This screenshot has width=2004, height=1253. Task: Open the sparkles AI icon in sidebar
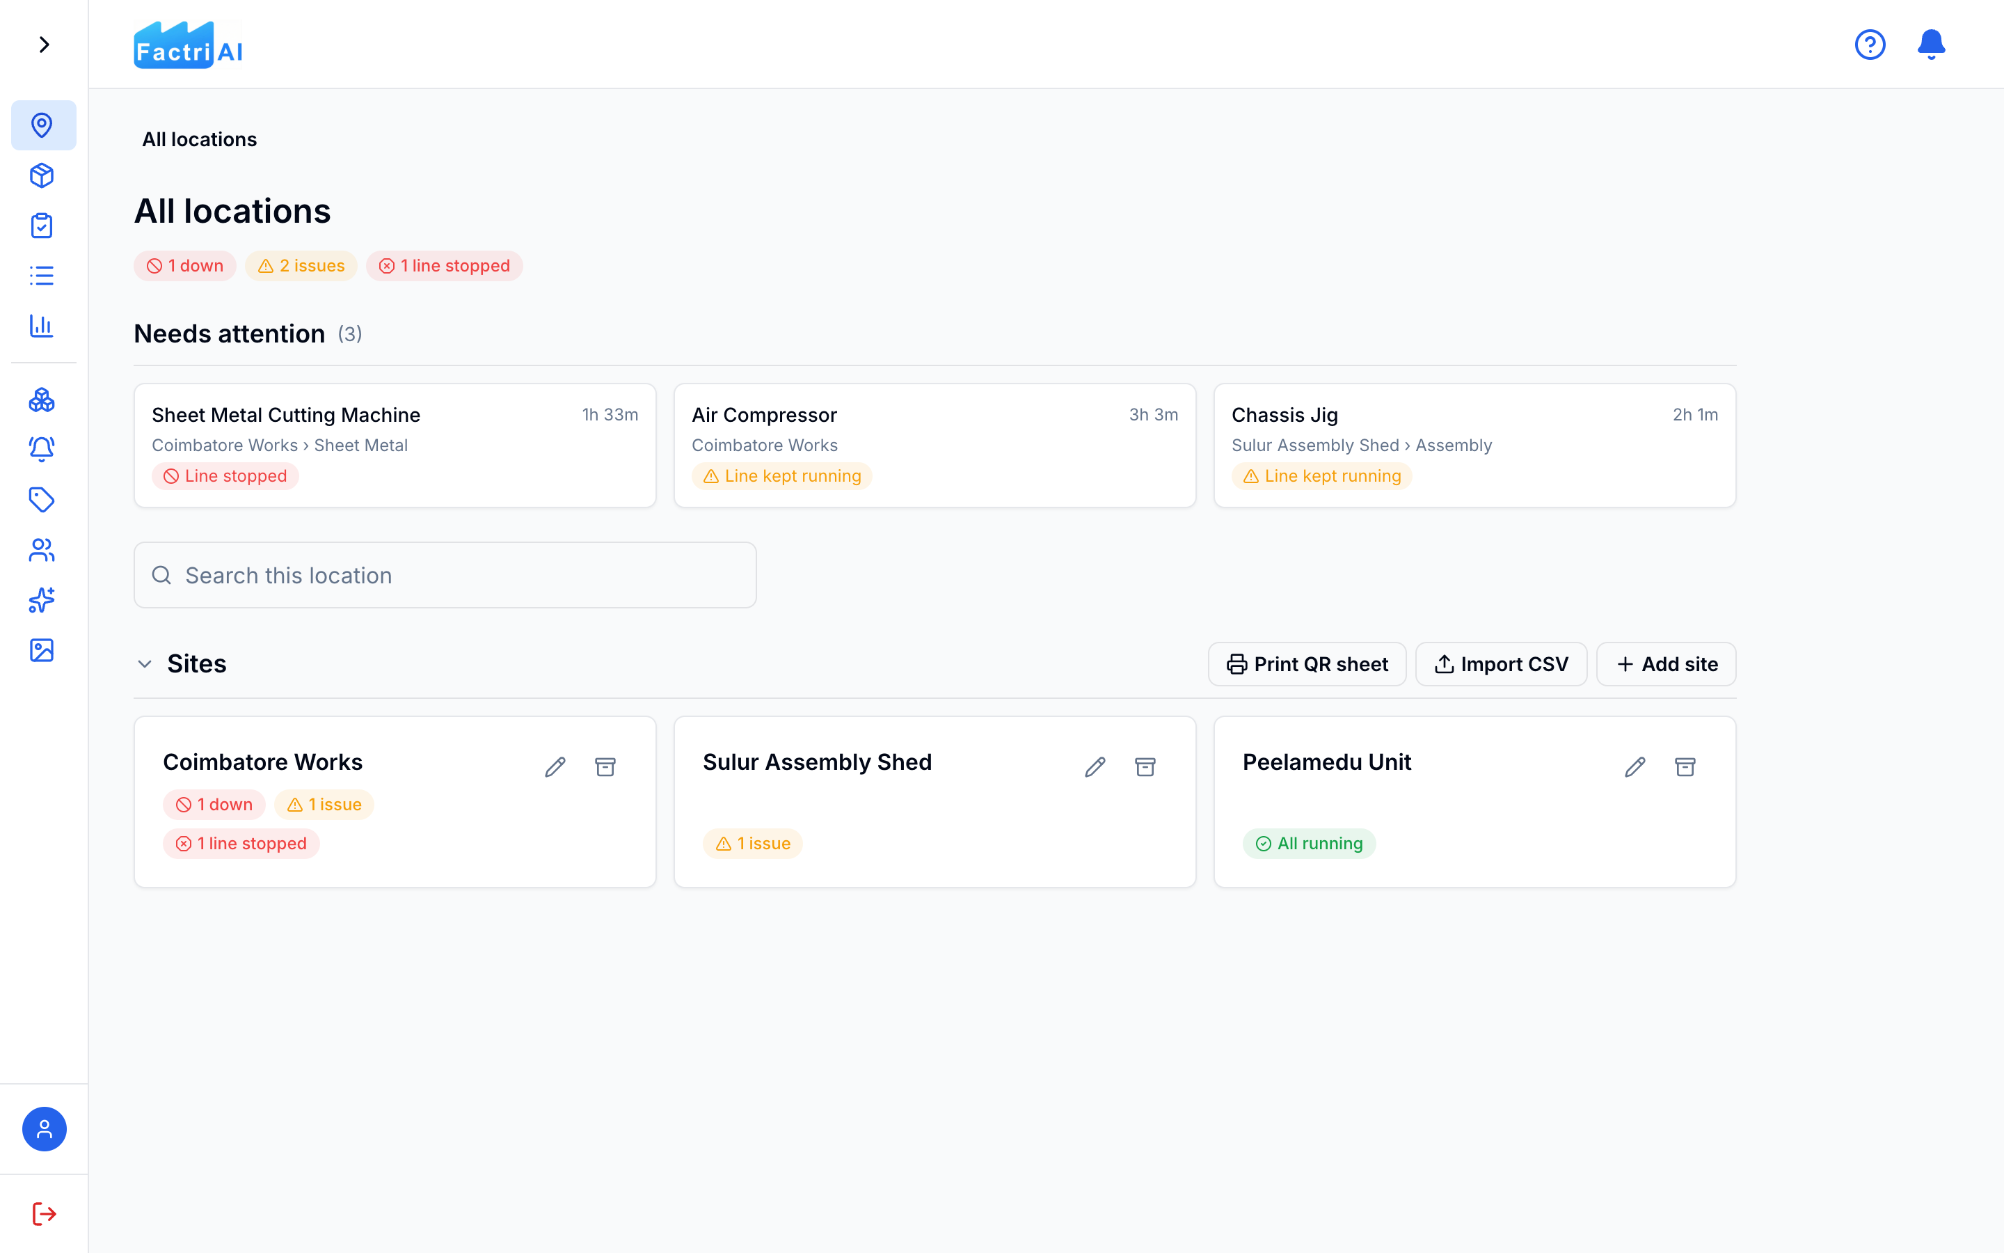coord(42,600)
